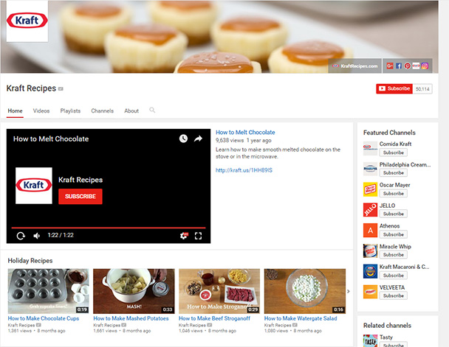Open the How to Make Mashed Potatoes thumbnail
The width and height of the screenshot is (449, 347).
pos(134,291)
